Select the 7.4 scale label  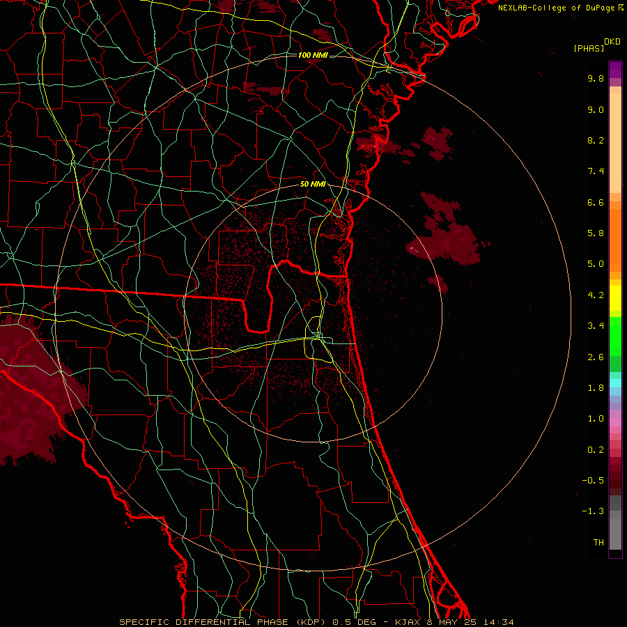coord(596,171)
